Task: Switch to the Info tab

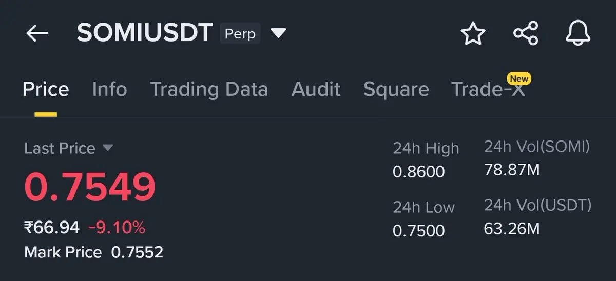Action: (109, 89)
